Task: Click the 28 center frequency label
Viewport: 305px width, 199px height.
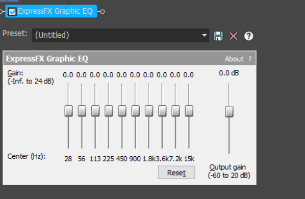Action: [x=68, y=159]
